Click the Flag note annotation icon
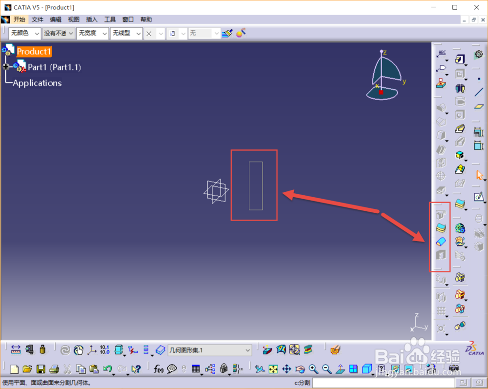Screen dimensions: 488x389 pyautogui.click(x=441, y=68)
